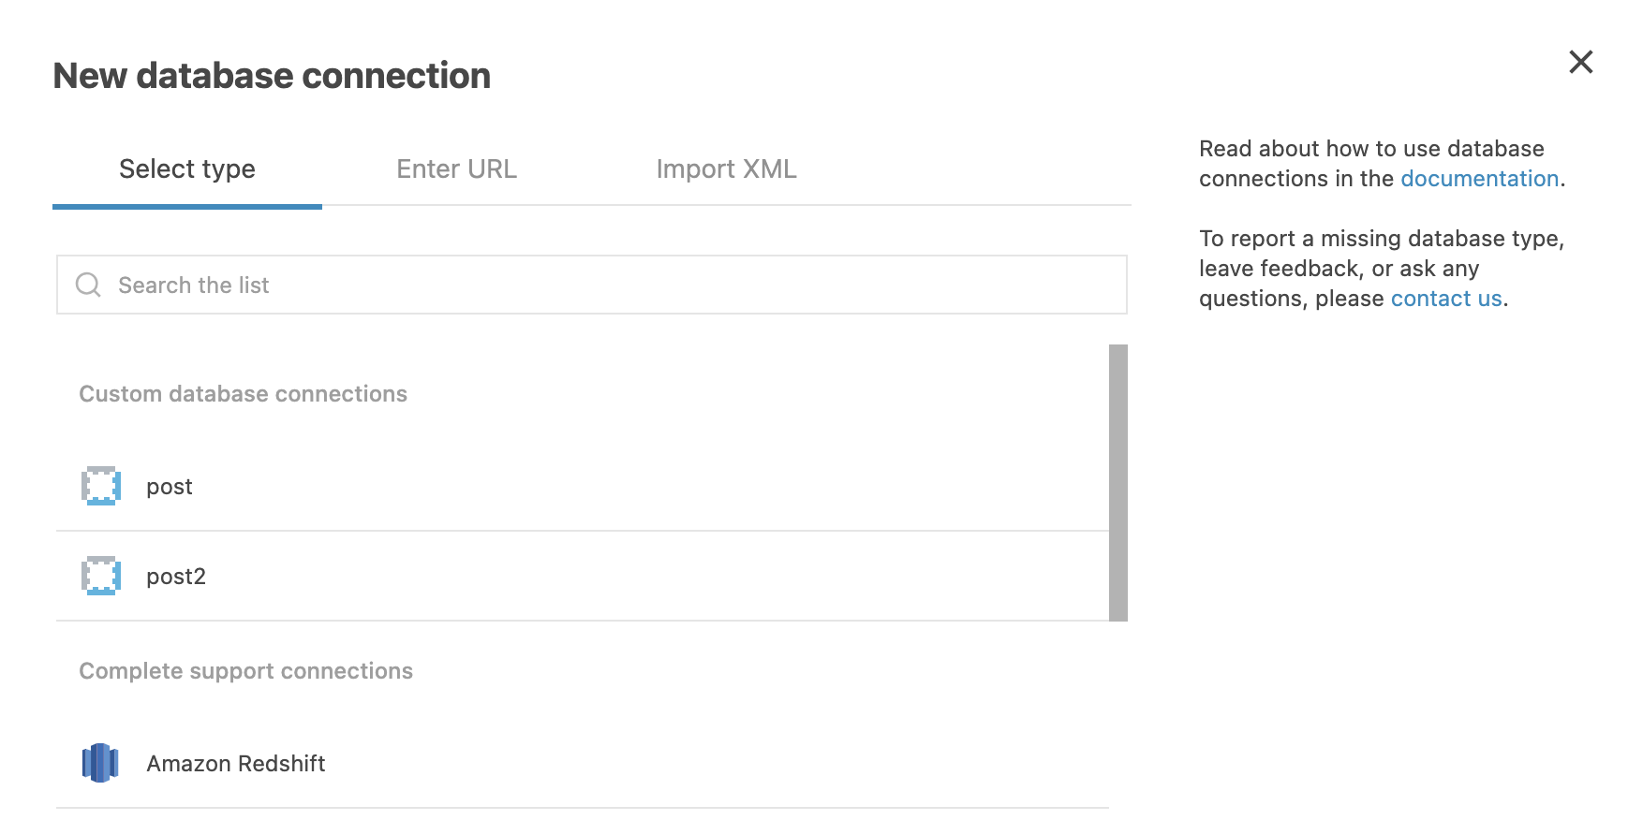Open the Import XML tab
The height and width of the screenshot is (820, 1628).
click(x=726, y=168)
